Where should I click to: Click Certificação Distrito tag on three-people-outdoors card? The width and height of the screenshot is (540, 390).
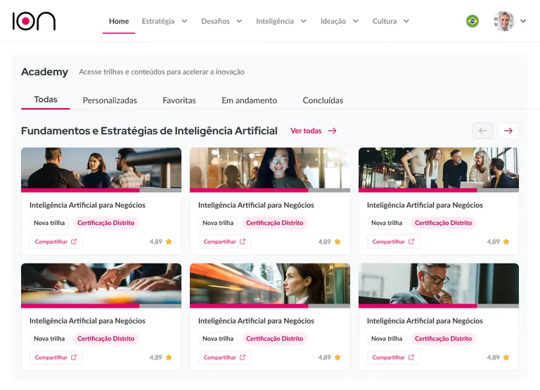click(105, 223)
